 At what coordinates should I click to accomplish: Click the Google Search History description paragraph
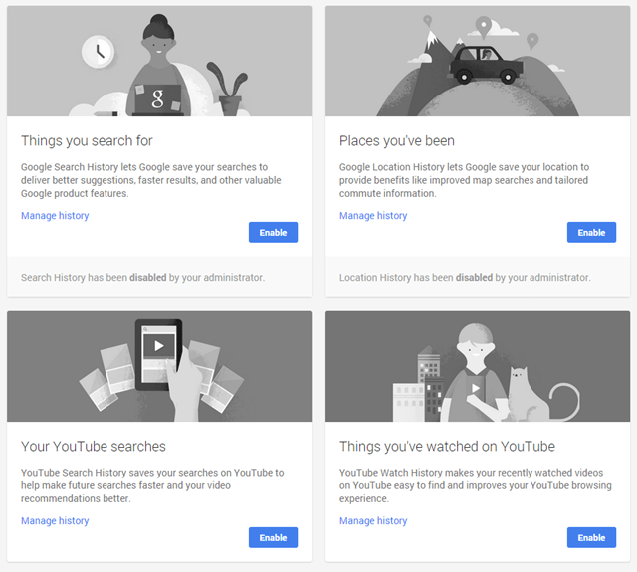150,180
